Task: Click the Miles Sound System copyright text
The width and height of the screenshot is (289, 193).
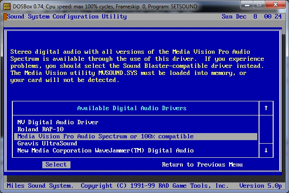Action: tap(118, 186)
